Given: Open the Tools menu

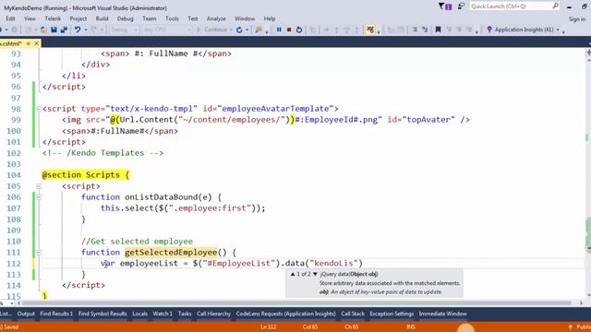Looking at the screenshot, I should coord(172,18).
